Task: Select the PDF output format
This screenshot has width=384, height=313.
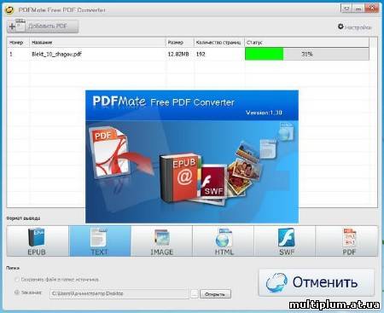Action: (347, 241)
